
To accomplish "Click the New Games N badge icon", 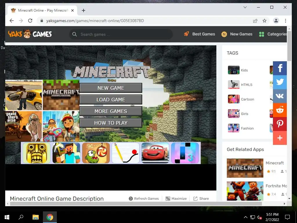I will tap(224, 34).
